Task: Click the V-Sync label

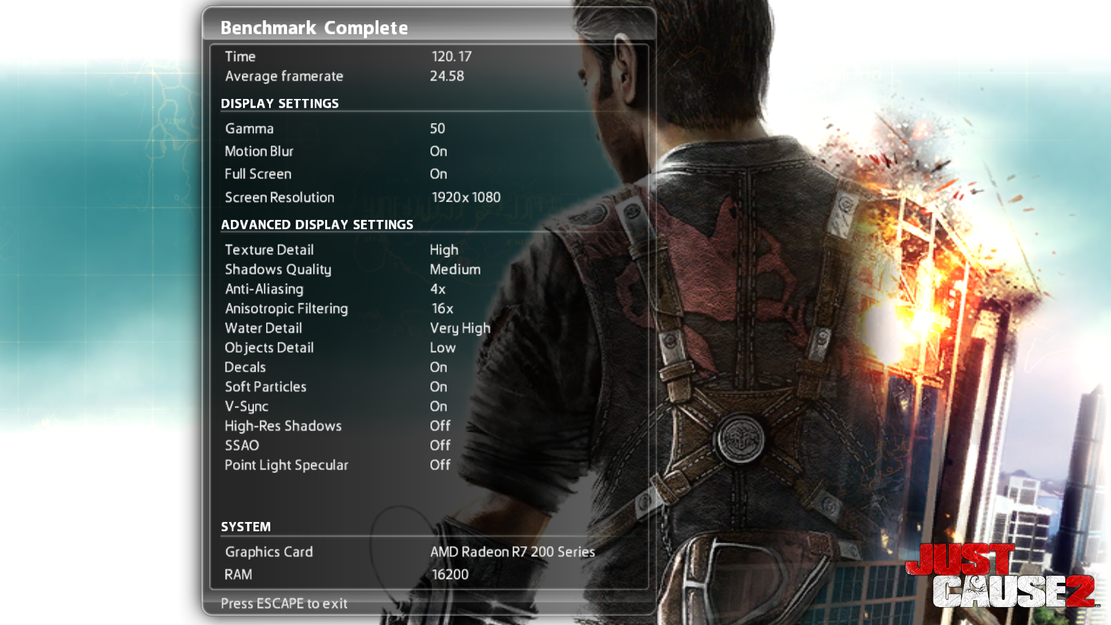Action: [x=247, y=407]
